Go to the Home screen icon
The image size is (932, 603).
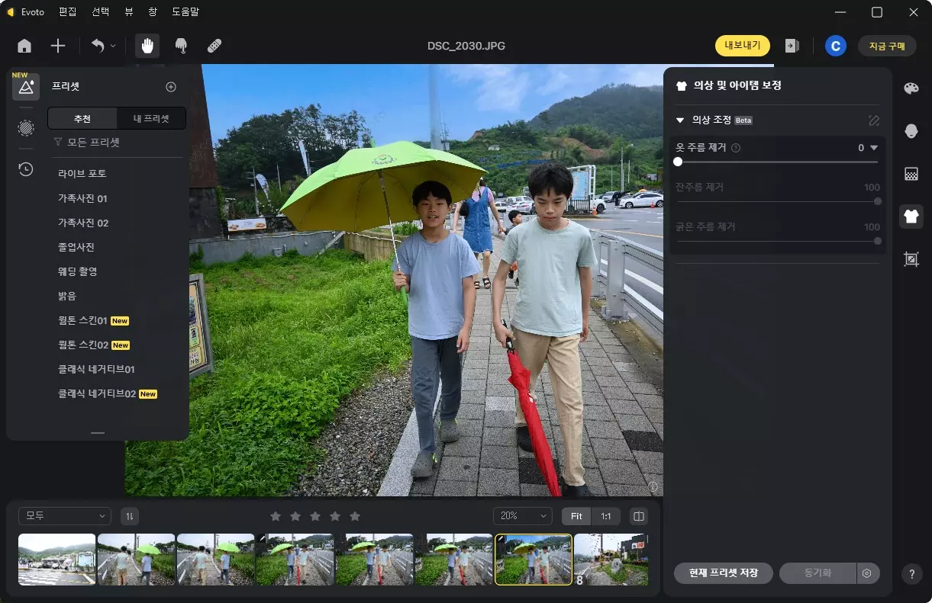pyautogui.click(x=24, y=46)
